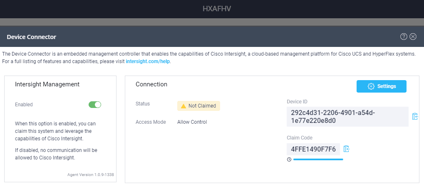This screenshot has width=424, height=186.
Task: Click the Connection panel heading
Action: 151,84
